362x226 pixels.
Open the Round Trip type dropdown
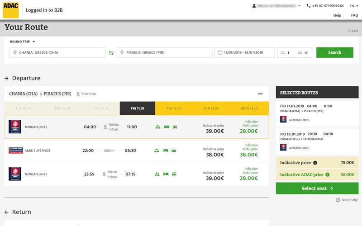(x=23, y=42)
